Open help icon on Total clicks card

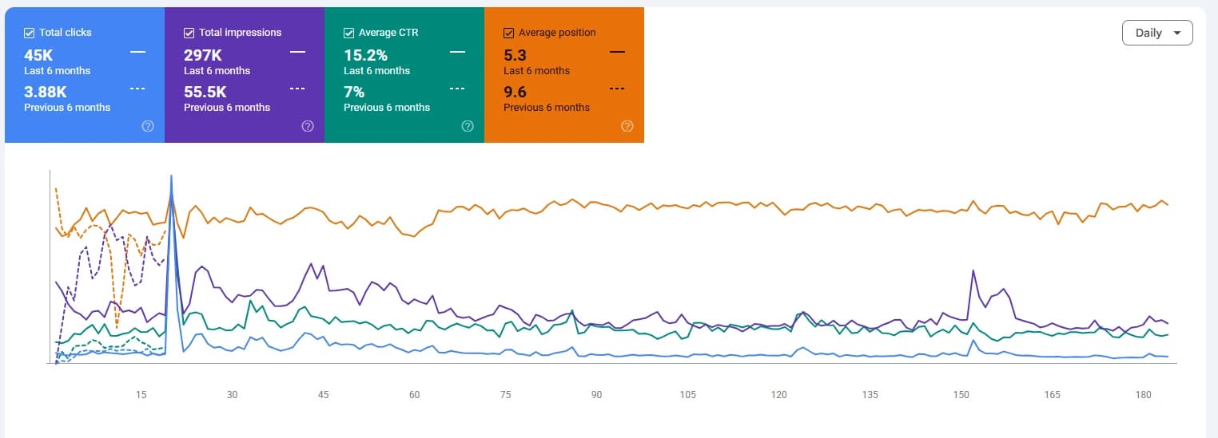click(x=147, y=126)
